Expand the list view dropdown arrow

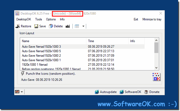[83, 26]
